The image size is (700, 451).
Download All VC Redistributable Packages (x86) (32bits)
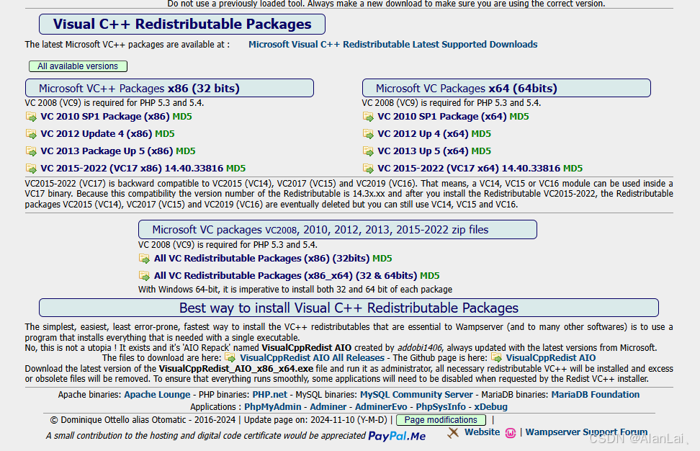pyautogui.click(x=261, y=259)
